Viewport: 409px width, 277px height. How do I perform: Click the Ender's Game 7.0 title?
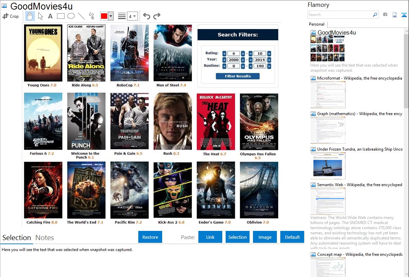click(215, 222)
